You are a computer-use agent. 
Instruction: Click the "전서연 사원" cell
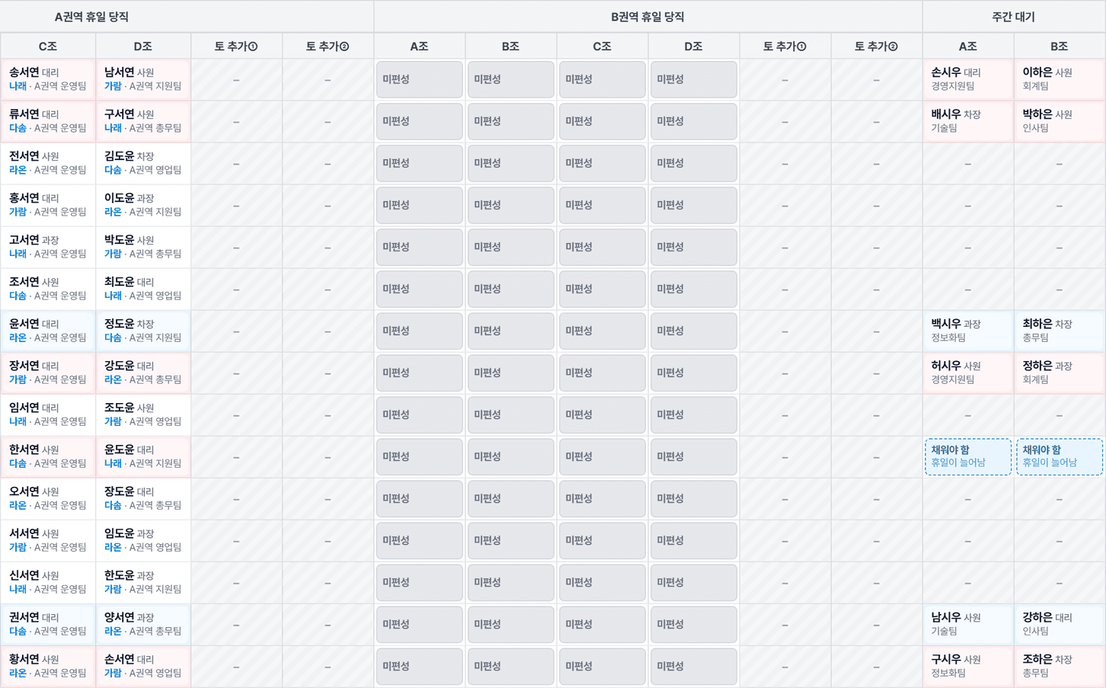[48, 163]
